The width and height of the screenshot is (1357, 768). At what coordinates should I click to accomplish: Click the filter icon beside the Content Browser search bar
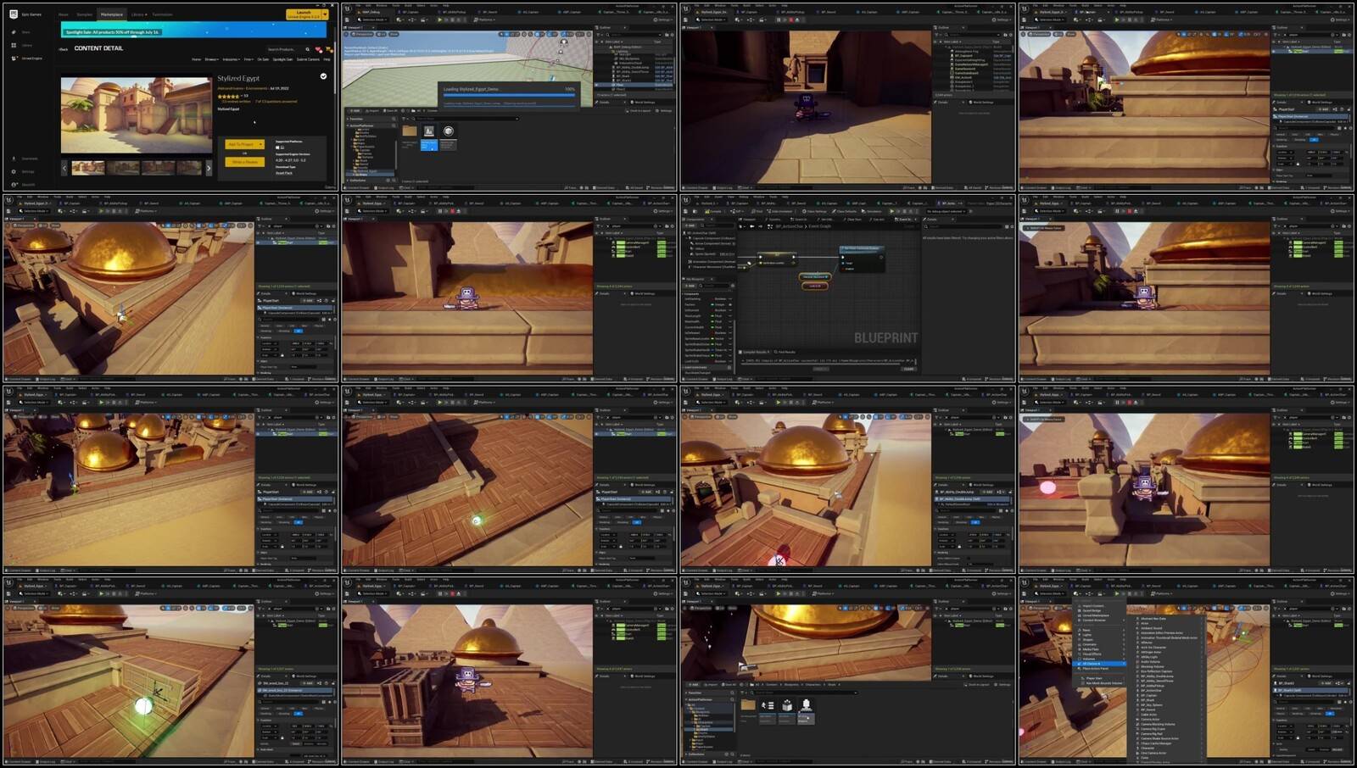pos(404,119)
